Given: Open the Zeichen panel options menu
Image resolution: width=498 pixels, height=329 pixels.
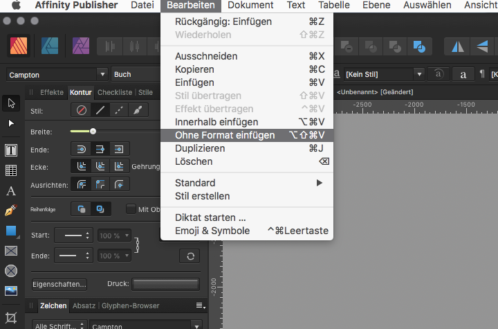Looking at the screenshot, I should pos(201,305).
